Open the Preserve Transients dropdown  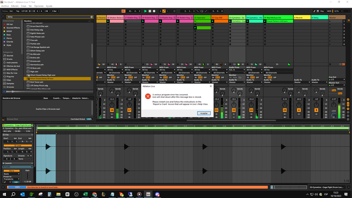11,179
